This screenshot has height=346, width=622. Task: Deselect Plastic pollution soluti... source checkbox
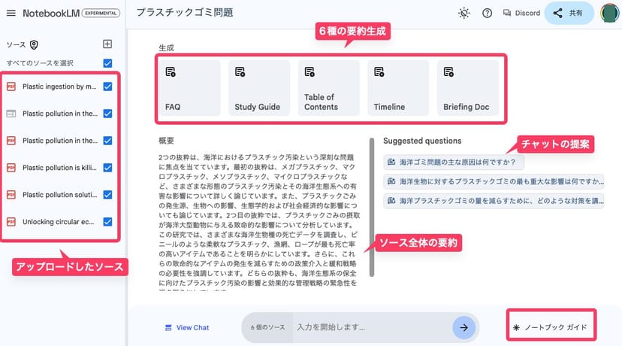coord(107,195)
